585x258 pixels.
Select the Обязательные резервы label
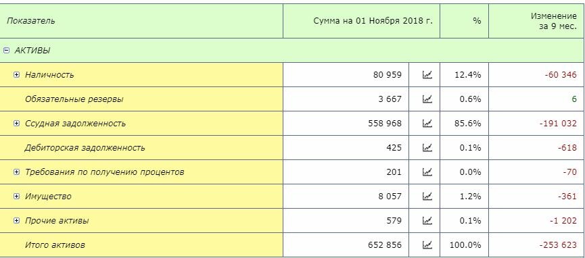point(74,99)
